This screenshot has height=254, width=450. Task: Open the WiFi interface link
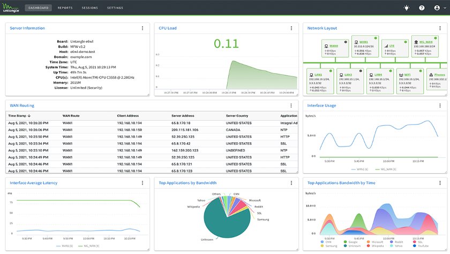[408, 75]
